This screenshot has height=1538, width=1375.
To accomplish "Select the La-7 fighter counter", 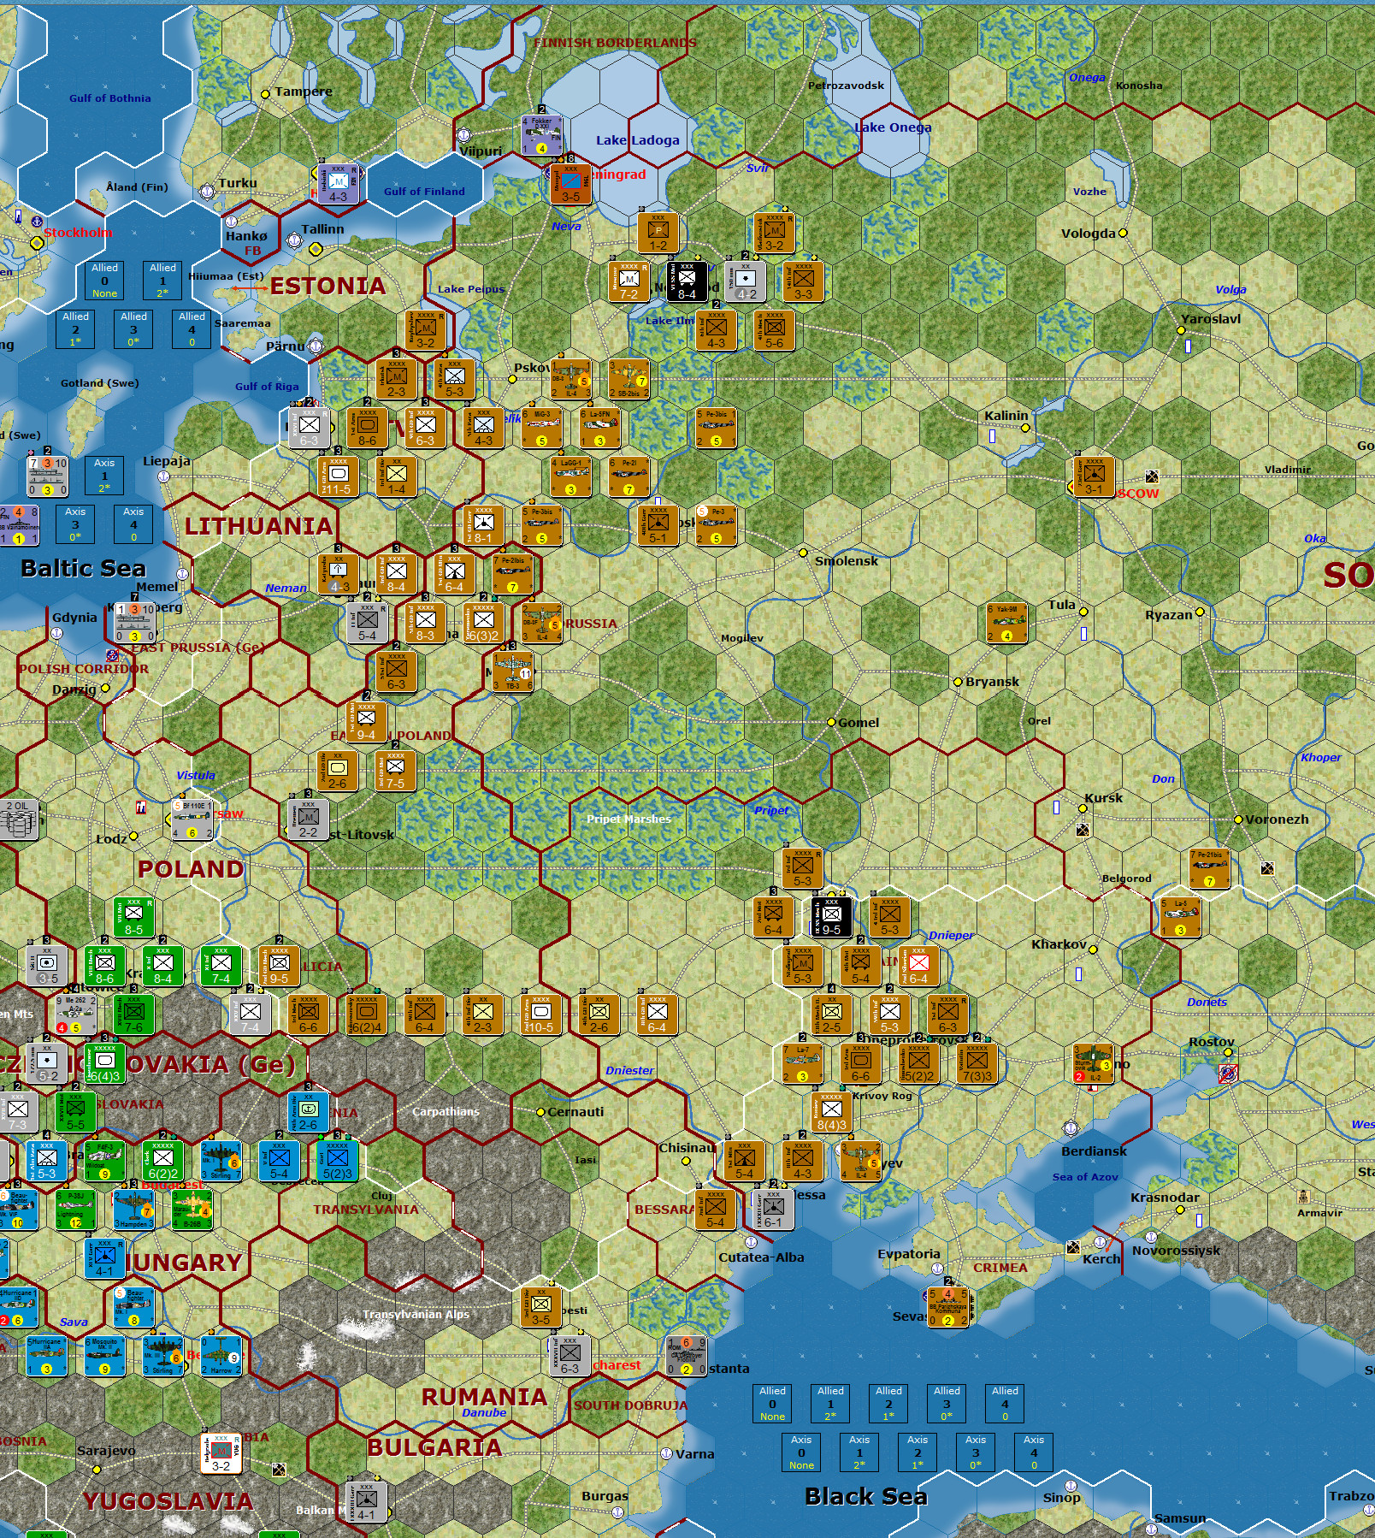I will tap(803, 1063).
